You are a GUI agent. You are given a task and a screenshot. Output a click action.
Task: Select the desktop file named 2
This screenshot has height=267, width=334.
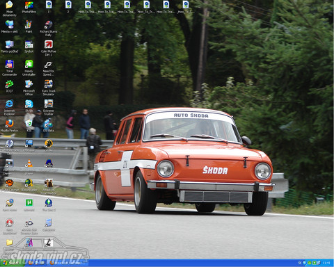(x=68, y=5)
